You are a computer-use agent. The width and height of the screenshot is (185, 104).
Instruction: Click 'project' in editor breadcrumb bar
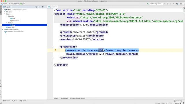tap(56, 99)
